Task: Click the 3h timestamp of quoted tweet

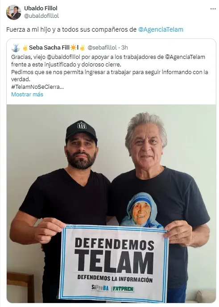Action: pos(124,48)
